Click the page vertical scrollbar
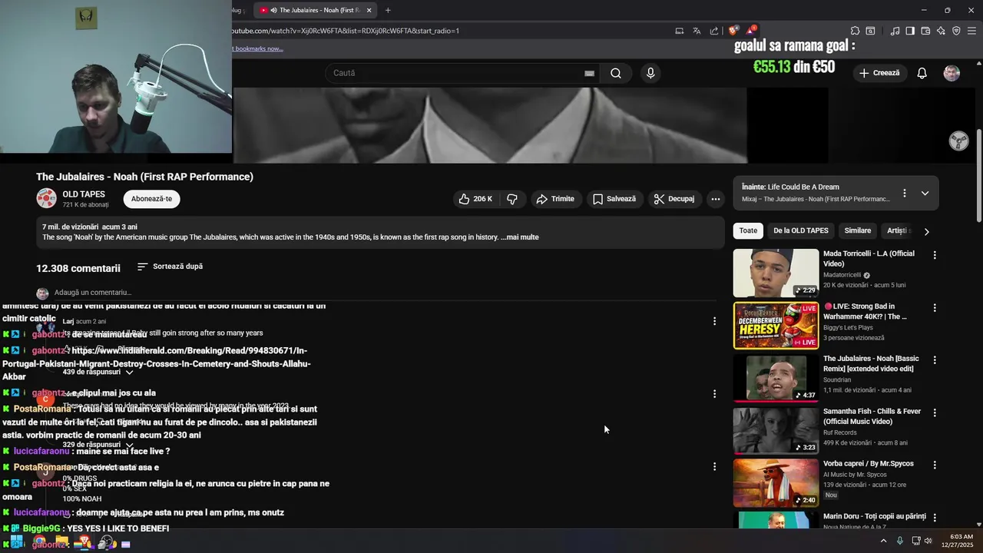This screenshot has width=983, height=553. coord(978,177)
